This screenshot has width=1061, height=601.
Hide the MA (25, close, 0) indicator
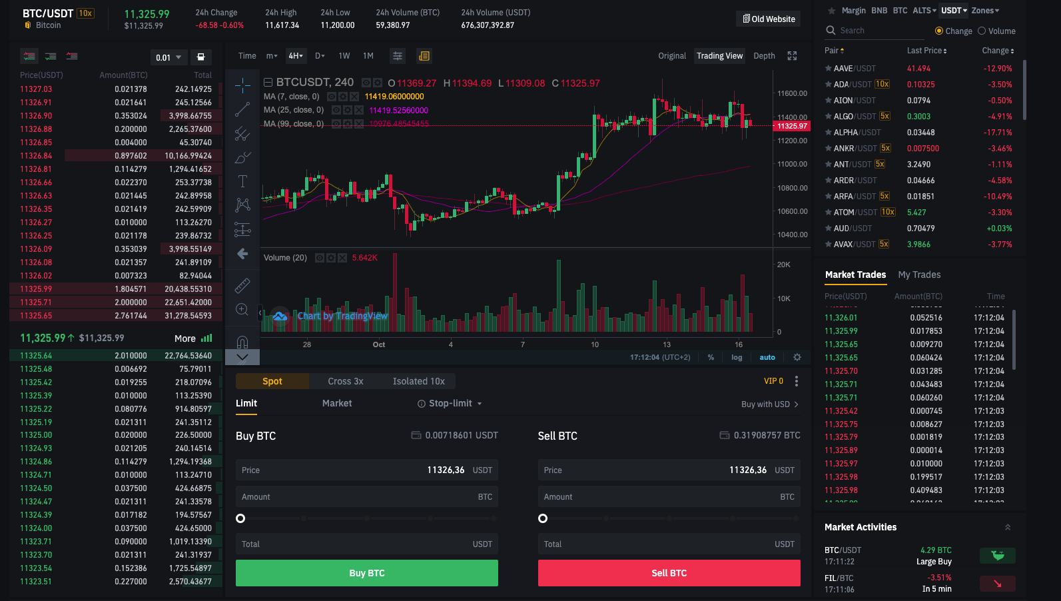(x=336, y=110)
